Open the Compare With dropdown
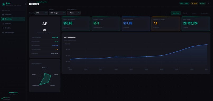The image size is (213, 101). (x=74, y=13)
